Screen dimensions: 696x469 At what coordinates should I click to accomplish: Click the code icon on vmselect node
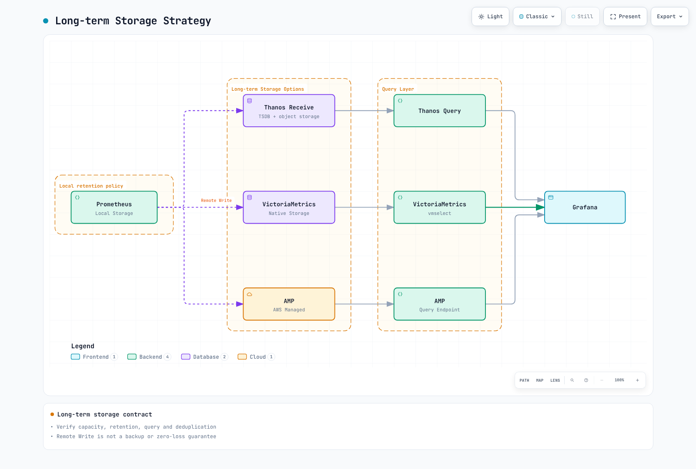click(400, 198)
